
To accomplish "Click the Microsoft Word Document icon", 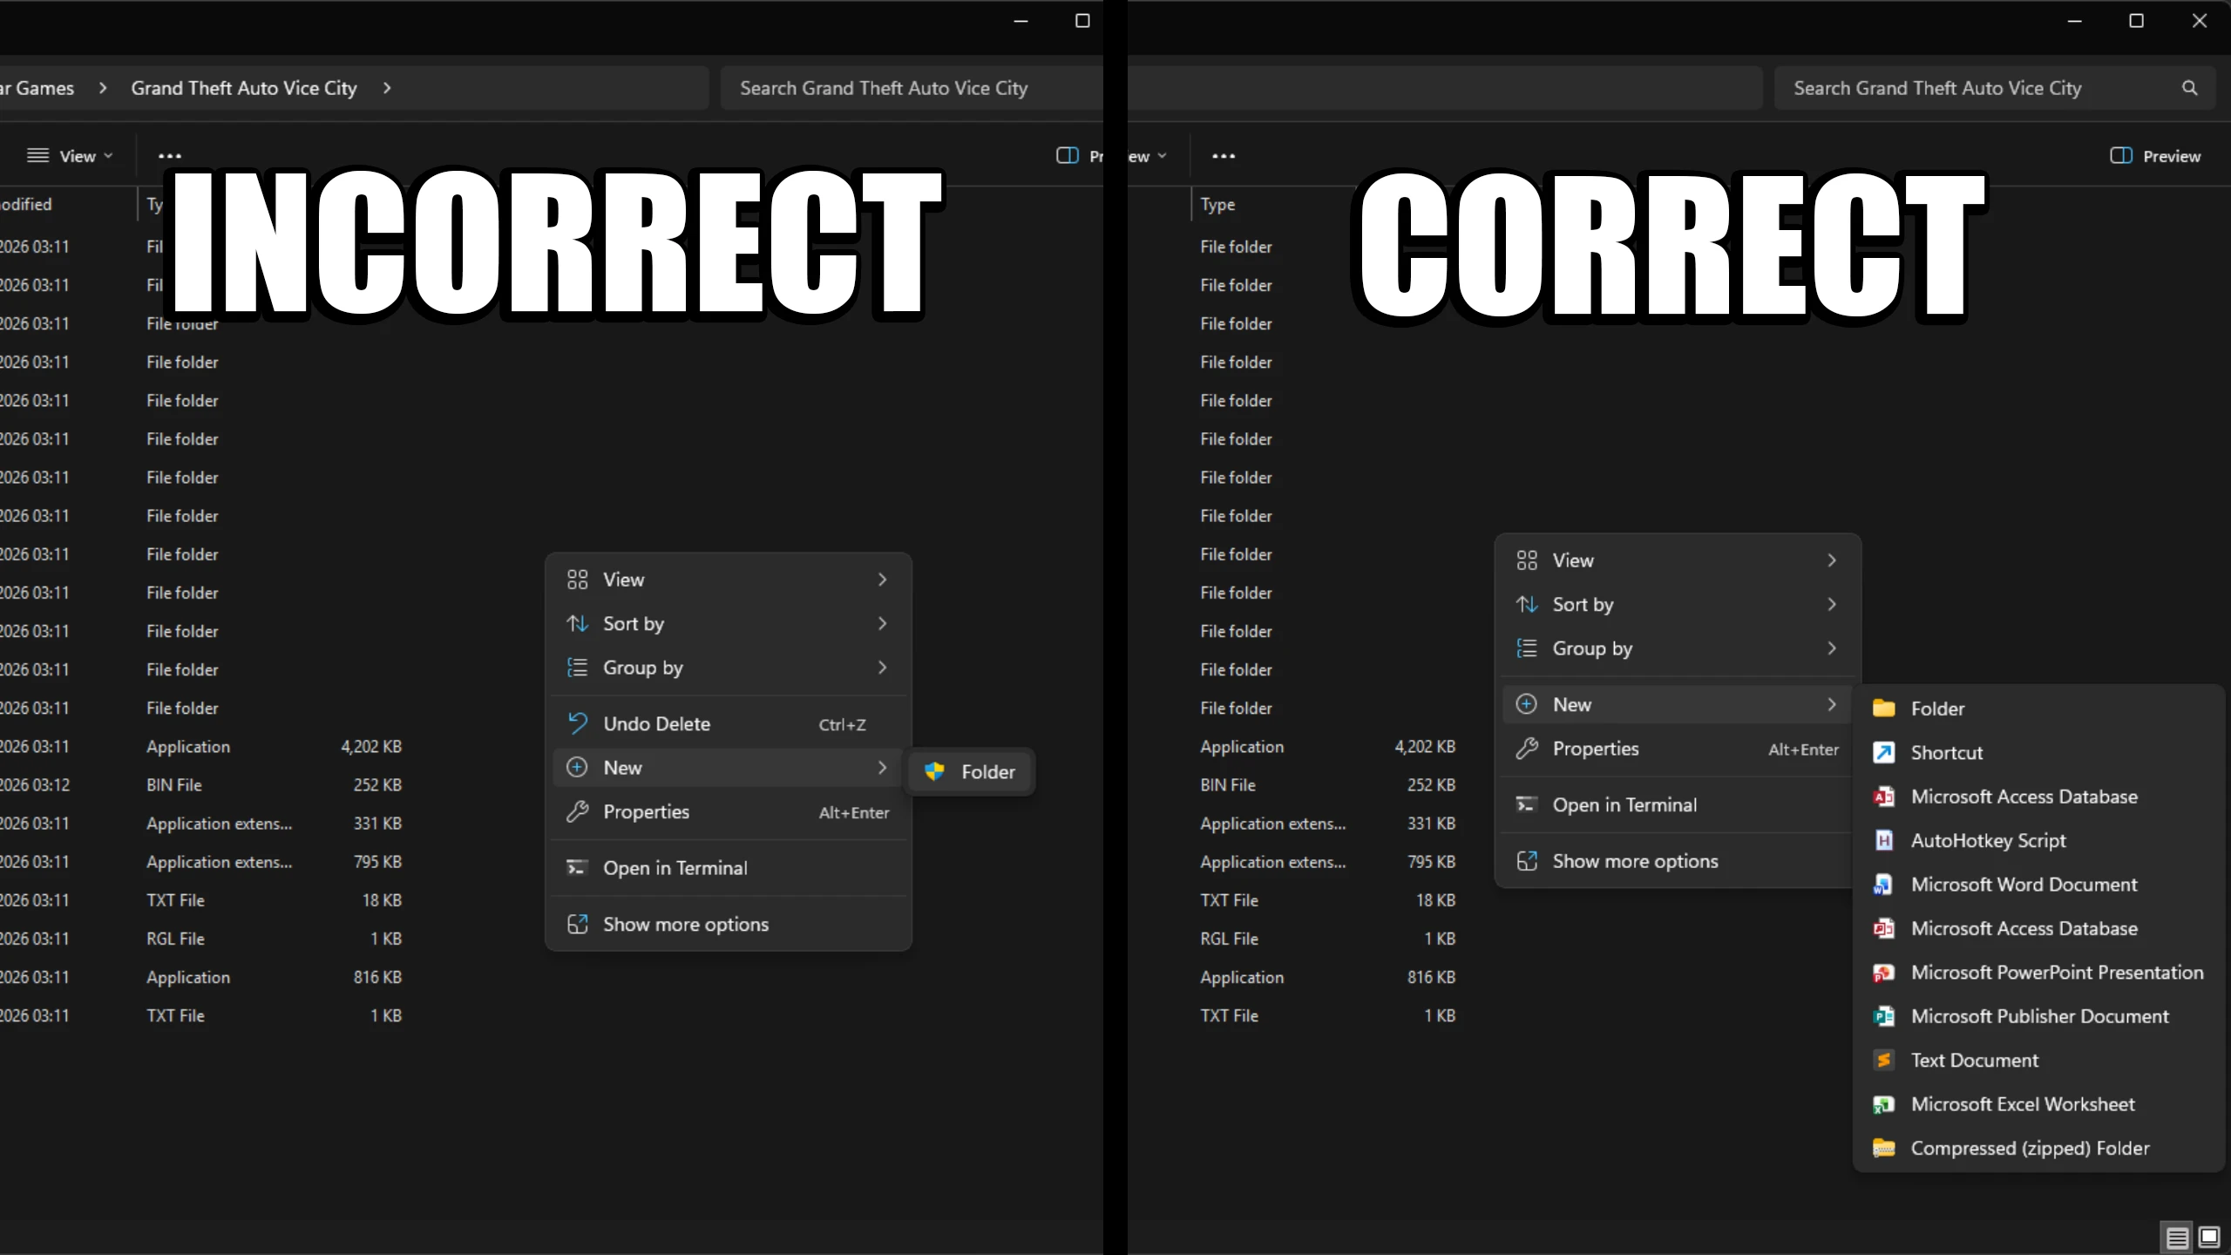I will 1883,885.
